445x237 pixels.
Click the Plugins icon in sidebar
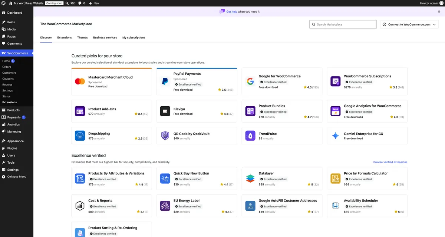click(4, 148)
